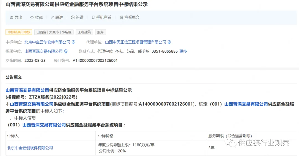The height and width of the screenshot is (156, 299).
Task: Click the 中标价格 table column header
Action: (x=106, y=136)
